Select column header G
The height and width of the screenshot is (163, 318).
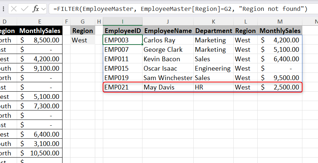point(82,21)
